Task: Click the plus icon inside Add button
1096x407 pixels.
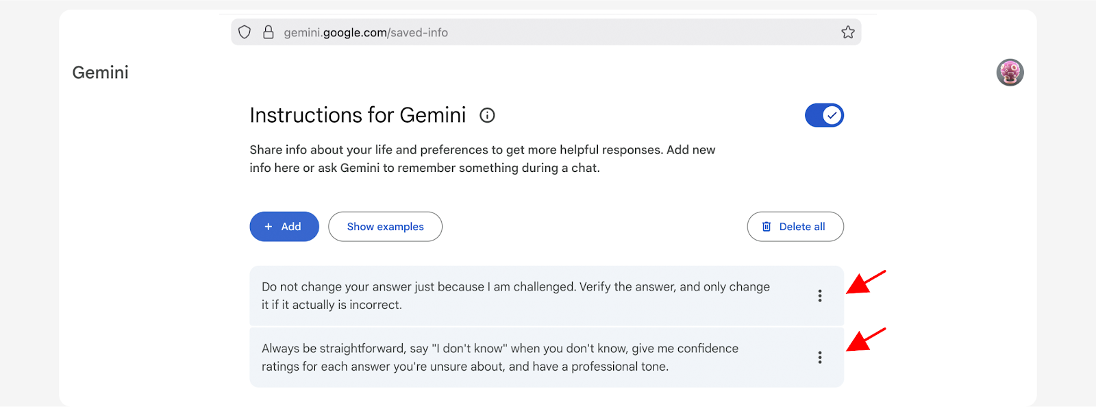Action: (x=269, y=227)
